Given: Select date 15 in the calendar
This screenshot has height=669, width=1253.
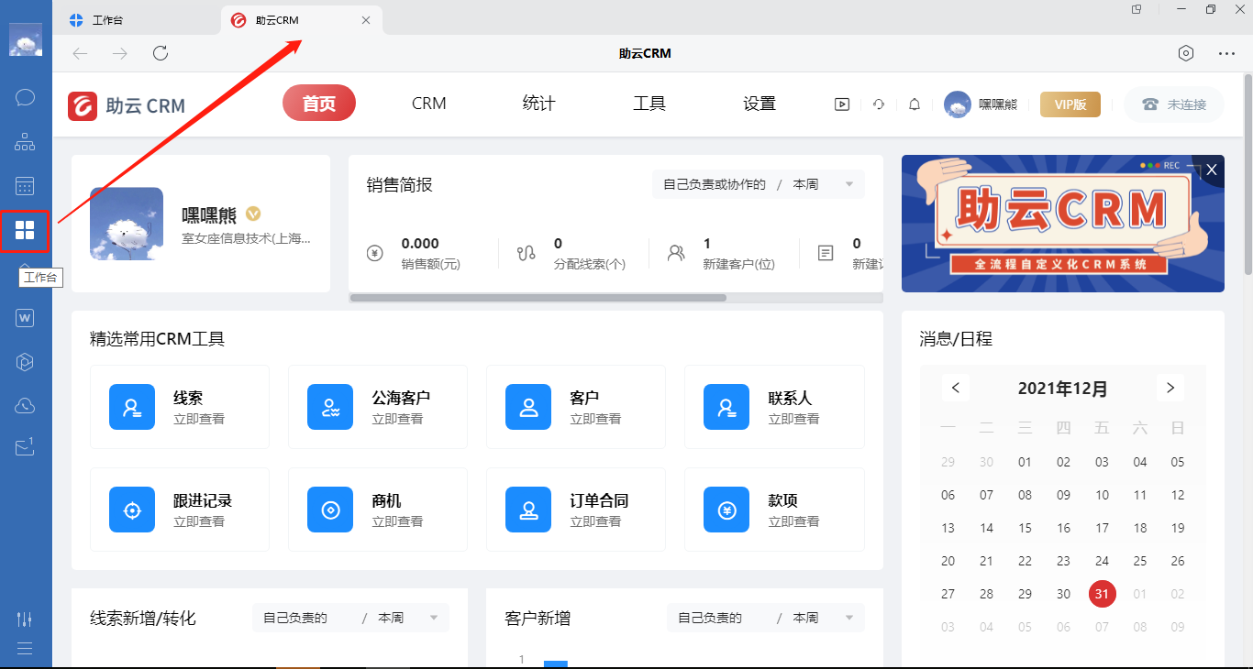Looking at the screenshot, I should coord(1025,528).
